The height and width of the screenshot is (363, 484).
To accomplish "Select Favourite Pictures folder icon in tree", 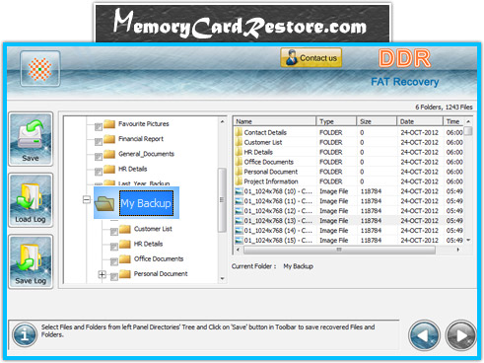I will 109,124.
